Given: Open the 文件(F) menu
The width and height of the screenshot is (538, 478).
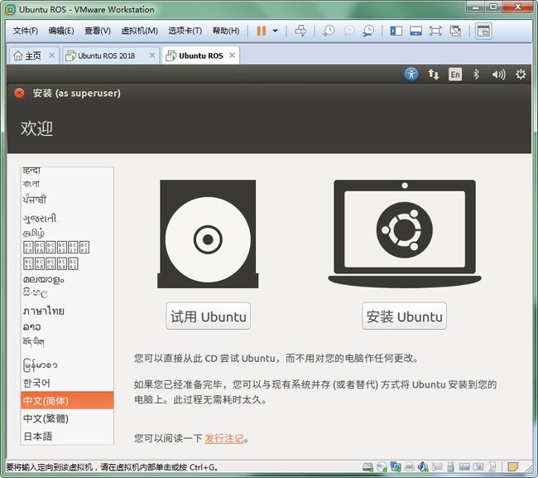Looking at the screenshot, I should (x=25, y=31).
